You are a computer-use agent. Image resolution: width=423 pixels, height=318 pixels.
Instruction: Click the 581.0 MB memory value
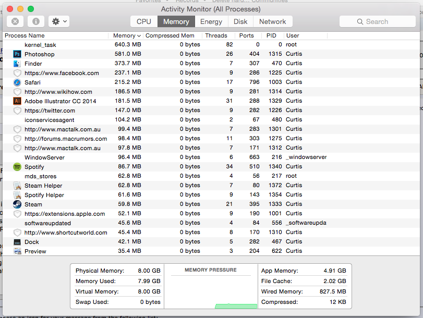click(128, 54)
